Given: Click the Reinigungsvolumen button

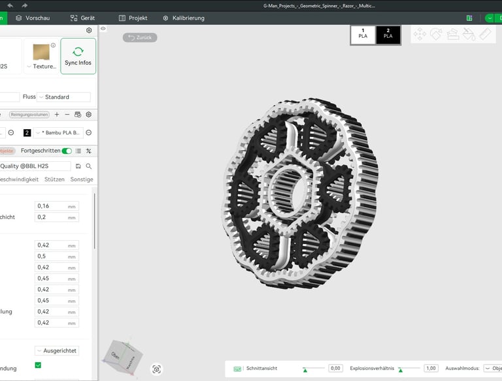Looking at the screenshot, I should click(x=29, y=114).
